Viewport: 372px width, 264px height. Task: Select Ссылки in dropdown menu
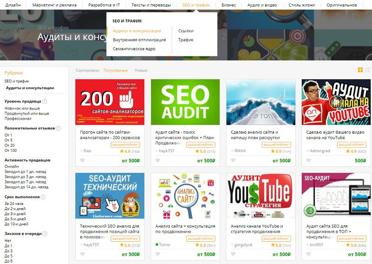[186, 31]
